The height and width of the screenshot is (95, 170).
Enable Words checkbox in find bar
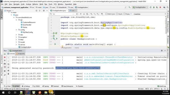click(x=117, y=14)
